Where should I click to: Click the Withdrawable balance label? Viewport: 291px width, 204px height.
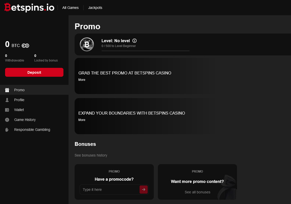click(15, 60)
